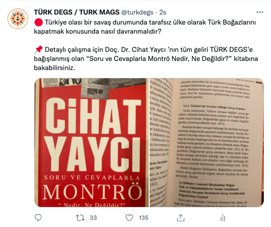This screenshot has width=271, height=227.
Task: Click the tweet text mentioning Doç. Dr. Cihat Yaycı
Action: [x=146, y=59]
